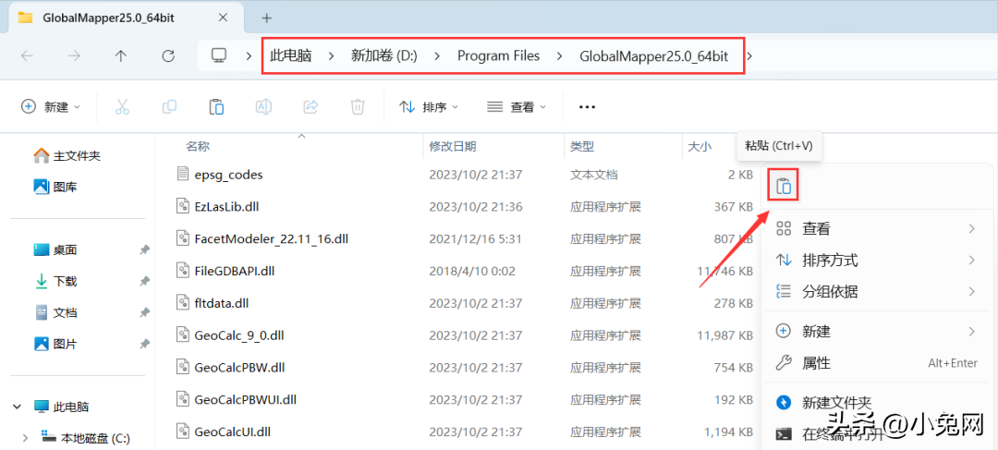
Task: Open 桌面 in sidebar
Action: (x=55, y=250)
